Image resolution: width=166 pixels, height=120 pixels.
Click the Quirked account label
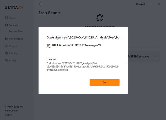click(x=141, y=4)
